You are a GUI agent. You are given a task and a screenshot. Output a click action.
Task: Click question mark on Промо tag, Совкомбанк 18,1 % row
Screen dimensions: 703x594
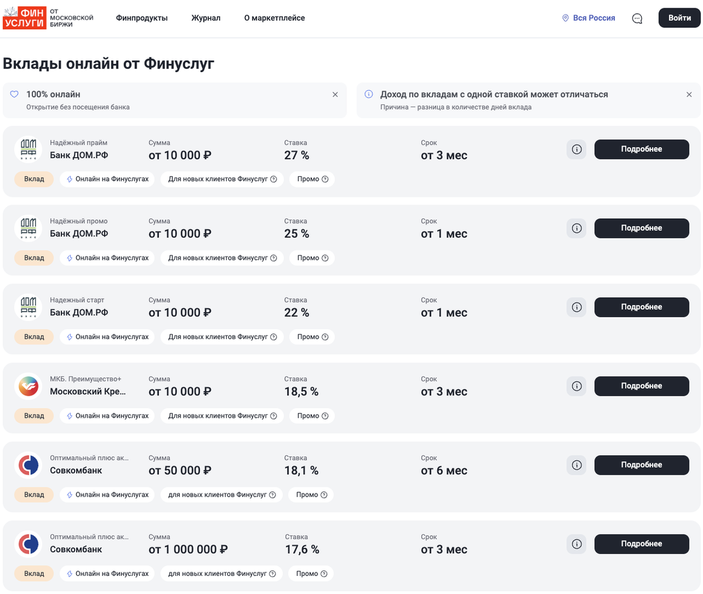(324, 494)
